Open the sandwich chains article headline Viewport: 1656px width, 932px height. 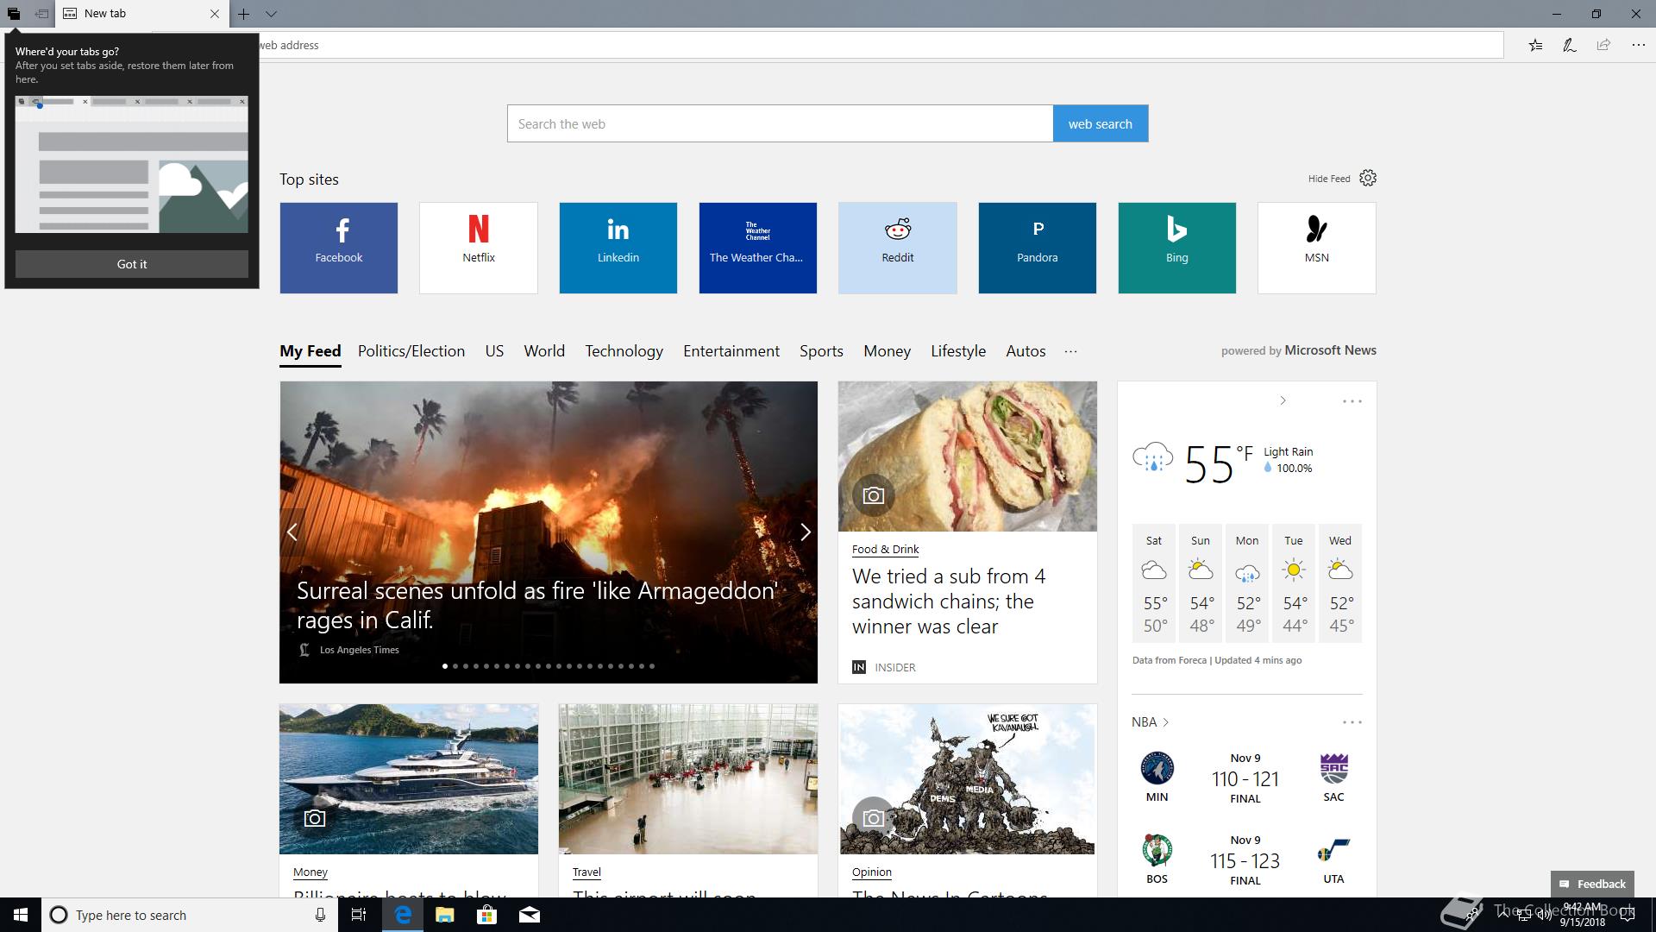click(949, 601)
